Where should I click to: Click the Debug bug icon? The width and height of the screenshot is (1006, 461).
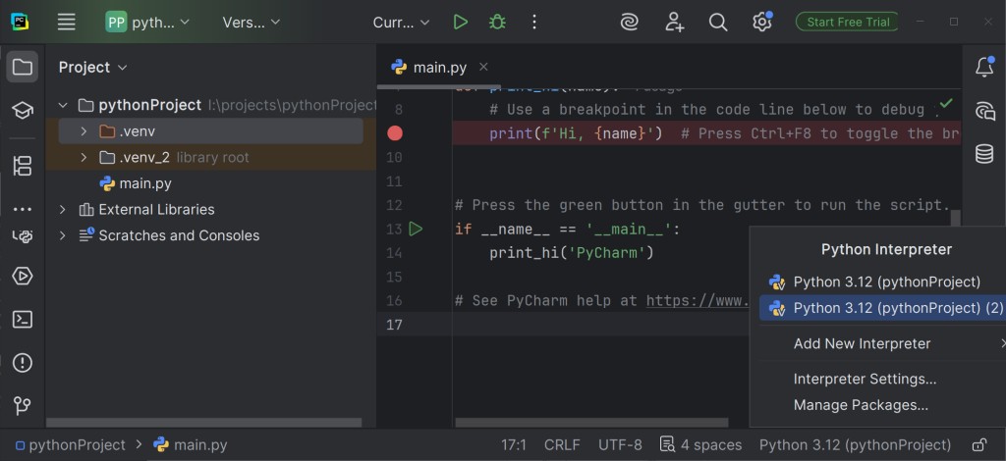pos(497,22)
